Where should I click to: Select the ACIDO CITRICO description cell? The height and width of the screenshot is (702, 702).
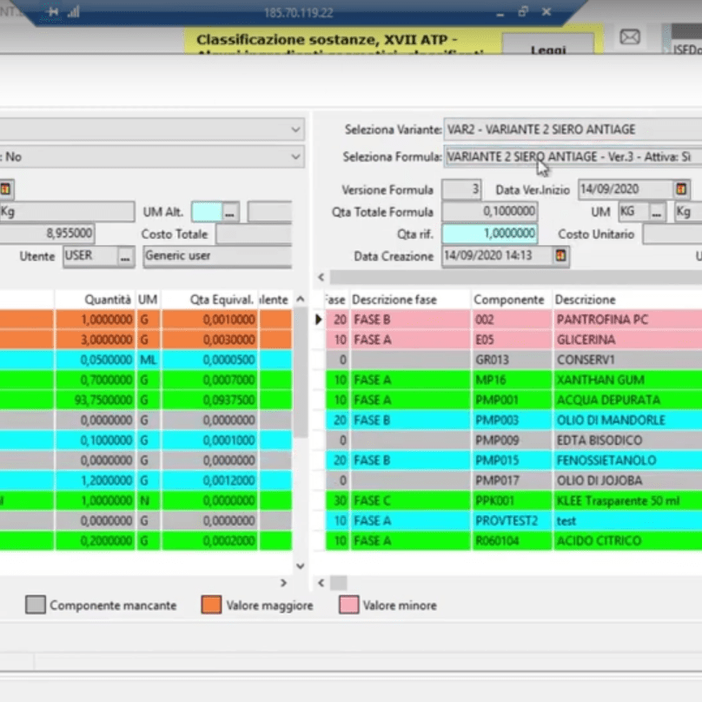click(627, 540)
